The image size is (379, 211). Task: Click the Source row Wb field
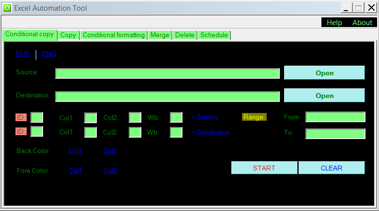point(176,117)
